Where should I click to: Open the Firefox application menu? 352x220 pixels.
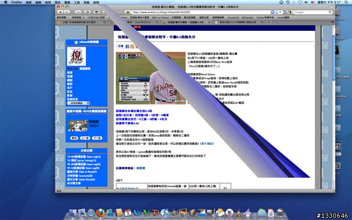tap(16, 2)
